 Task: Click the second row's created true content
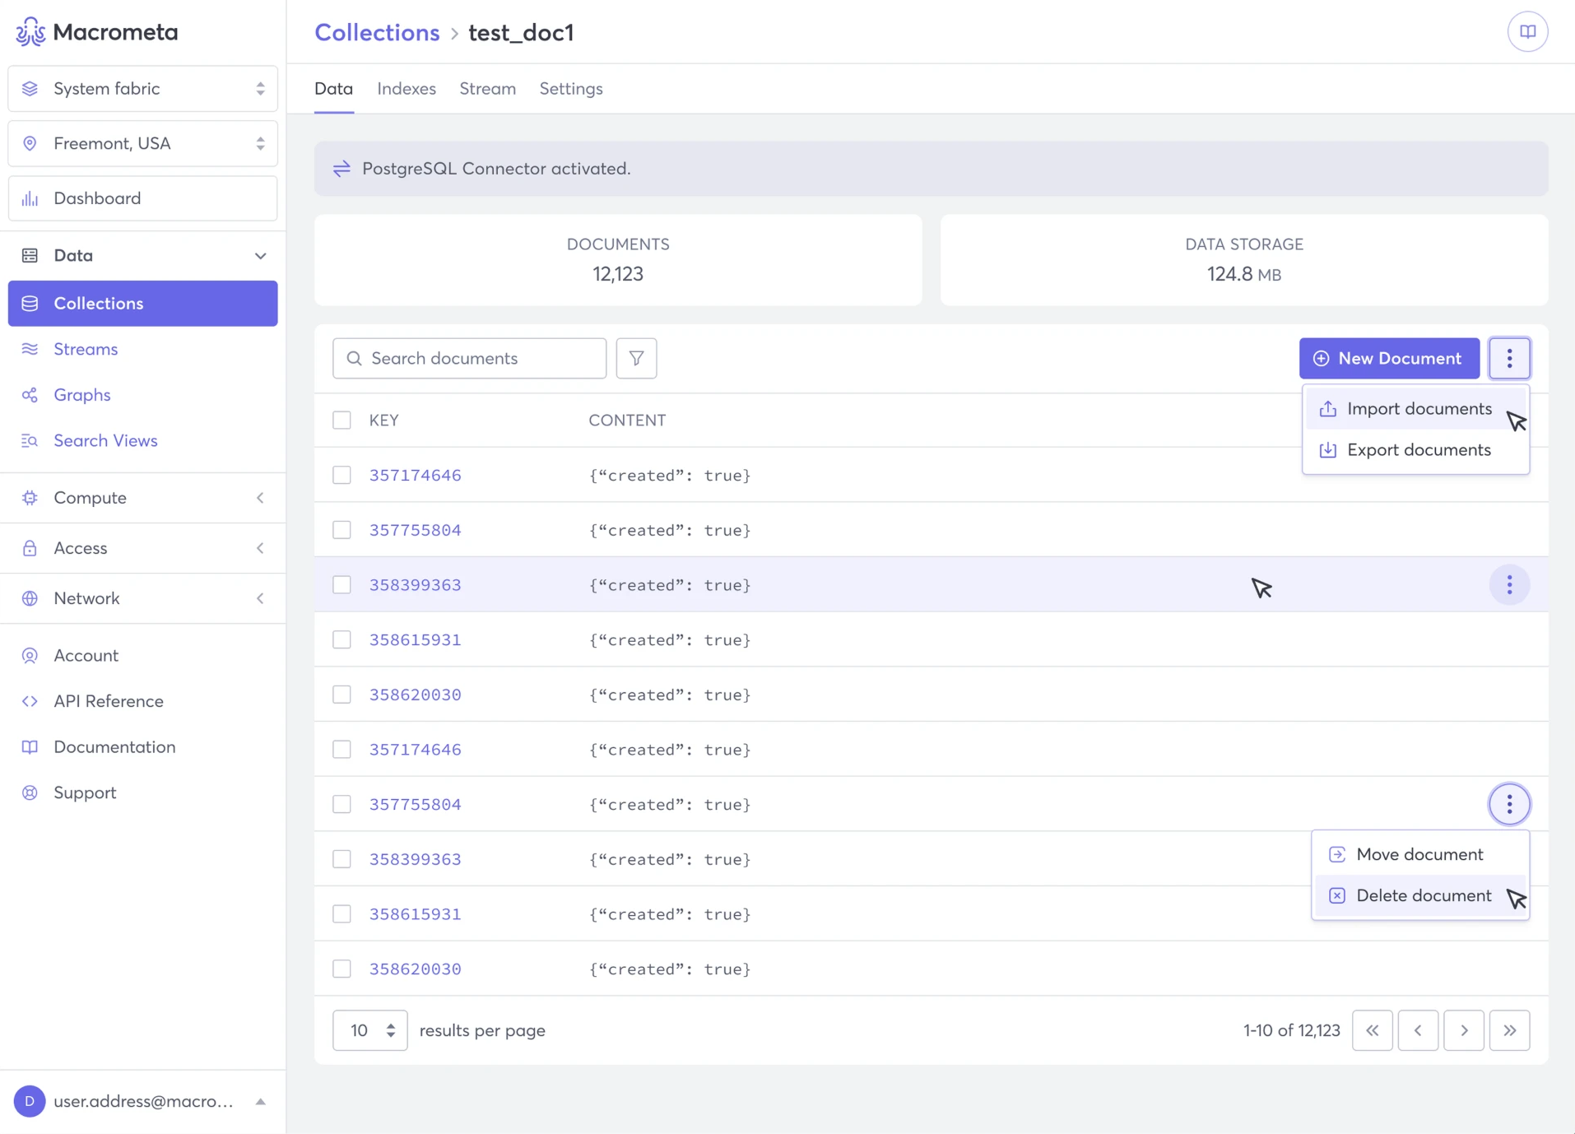point(669,530)
